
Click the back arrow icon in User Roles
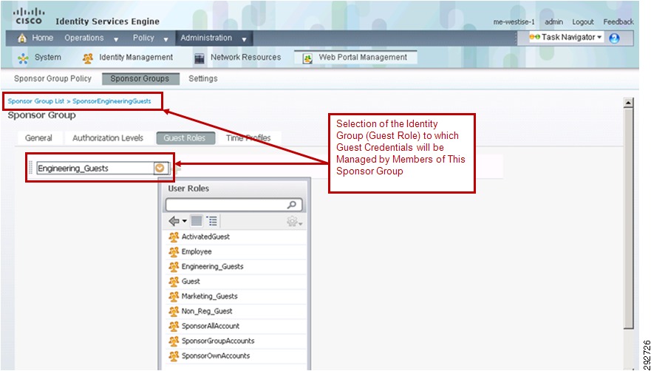(x=174, y=222)
